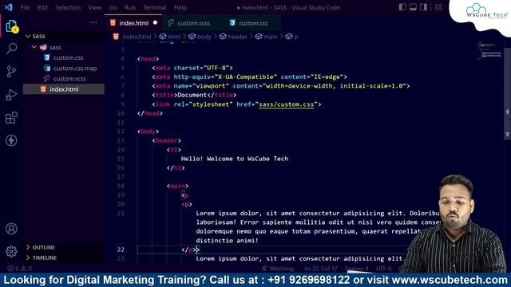Click Customize Layout icon
The width and height of the screenshot is (511, 287).
(x=438, y=7)
